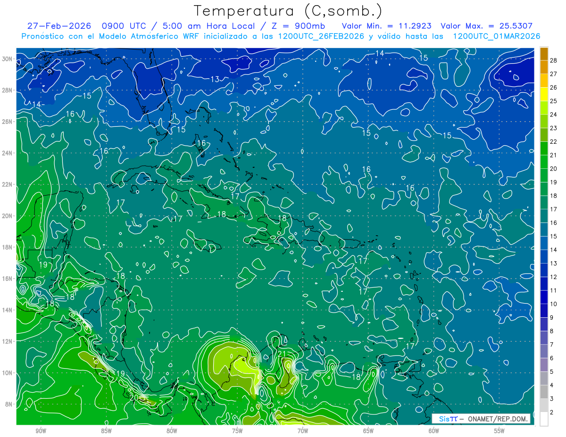Click the 18N latitude axis label
Viewport: 566px width, 437px height.
[7, 247]
